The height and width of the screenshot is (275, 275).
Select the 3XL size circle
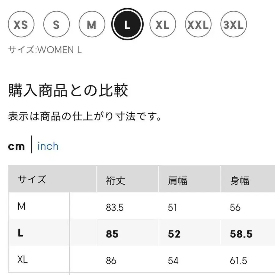click(x=234, y=24)
